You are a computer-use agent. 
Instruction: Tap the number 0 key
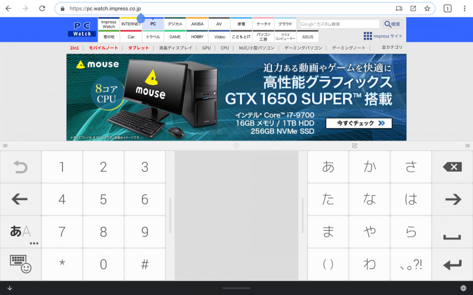point(103,264)
